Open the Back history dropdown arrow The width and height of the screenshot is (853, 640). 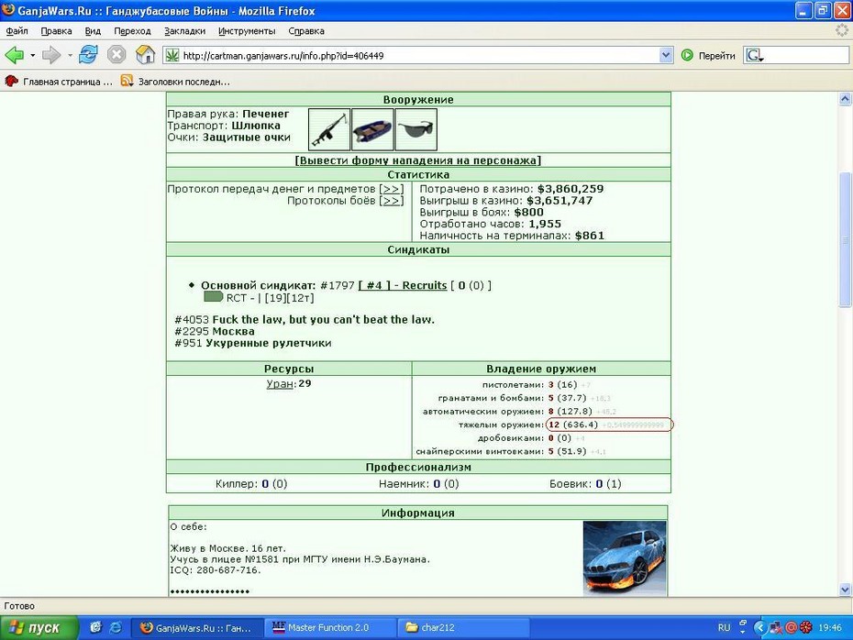33,55
